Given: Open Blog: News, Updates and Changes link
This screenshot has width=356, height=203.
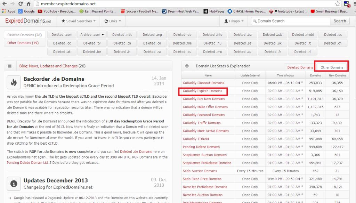Looking at the screenshot, I should tap(48, 66).
